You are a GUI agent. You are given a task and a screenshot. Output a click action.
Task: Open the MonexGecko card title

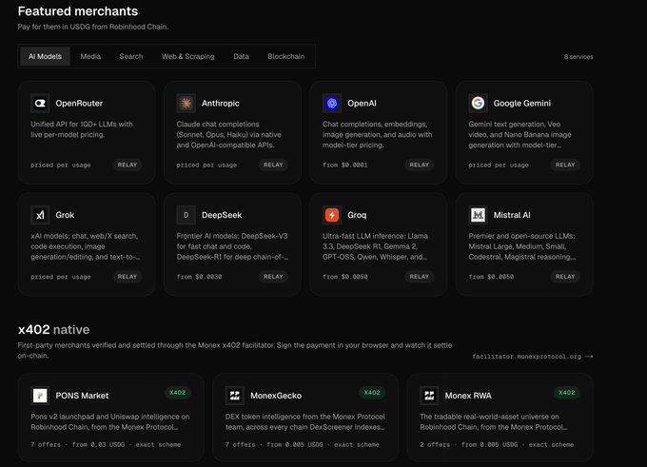coord(276,396)
